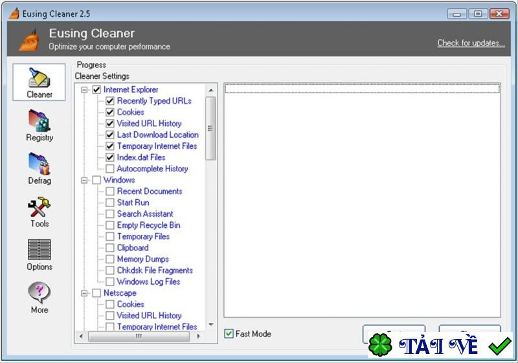
Task: Click the tree scroll right arrow
Action: click(x=198, y=336)
